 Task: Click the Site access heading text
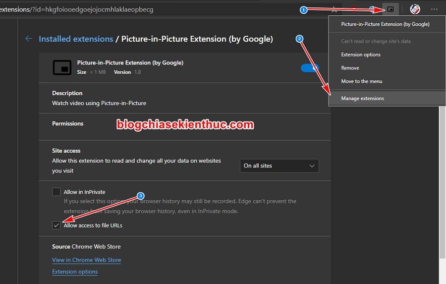coord(66,151)
